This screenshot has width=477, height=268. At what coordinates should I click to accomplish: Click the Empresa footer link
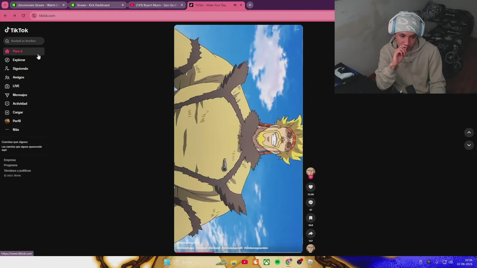point(10,160)
